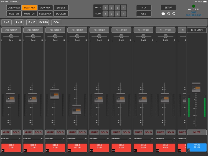Click the 192.168.0.250 IP address
208x156 pixels.
[x=194, y=15]
